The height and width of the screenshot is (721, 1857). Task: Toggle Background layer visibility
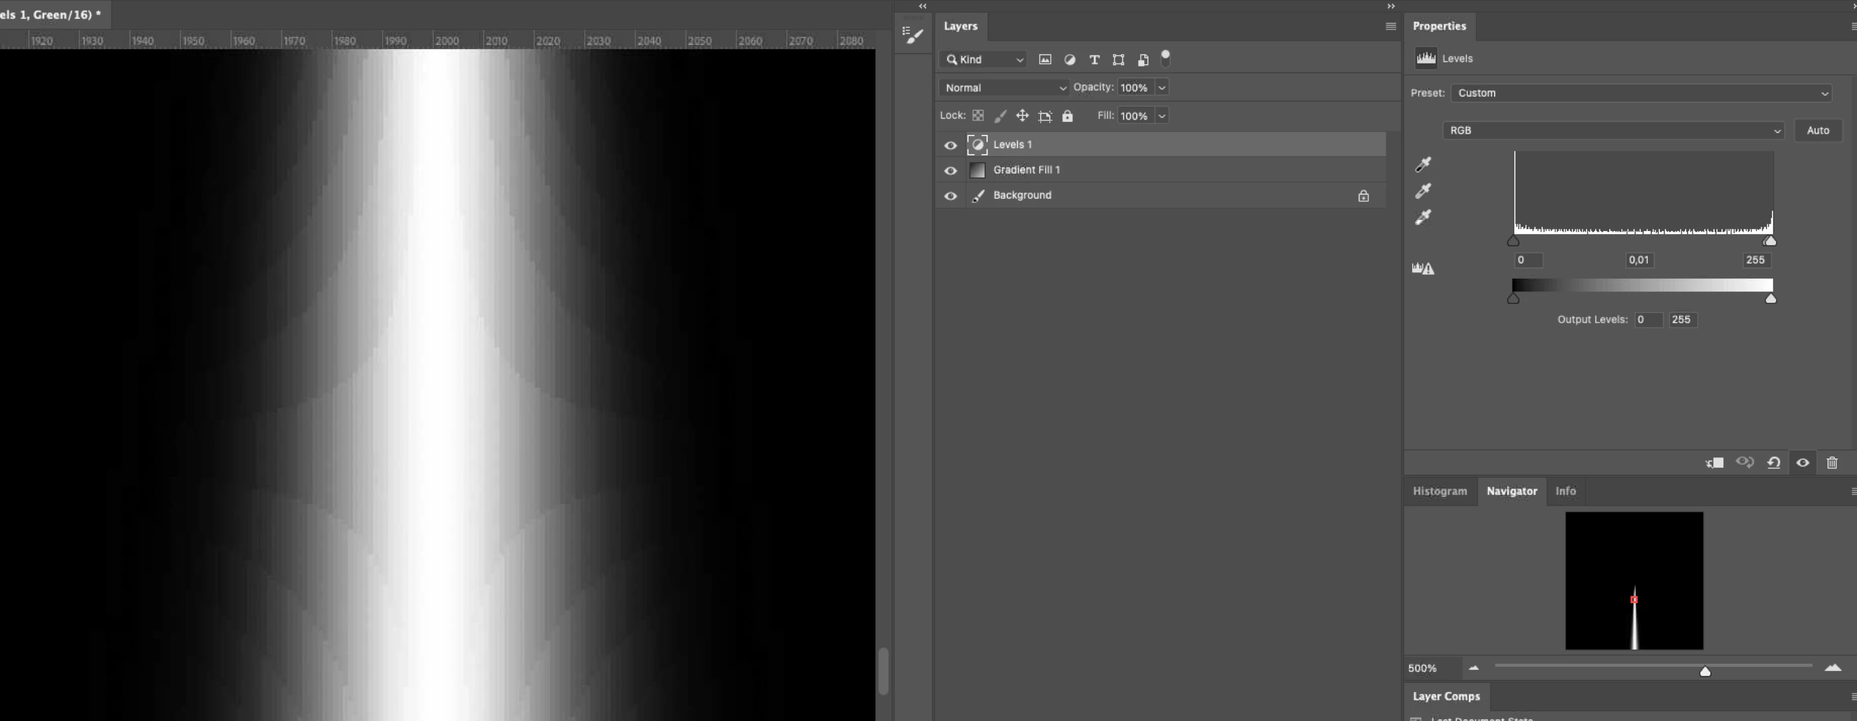click(951, 196)
